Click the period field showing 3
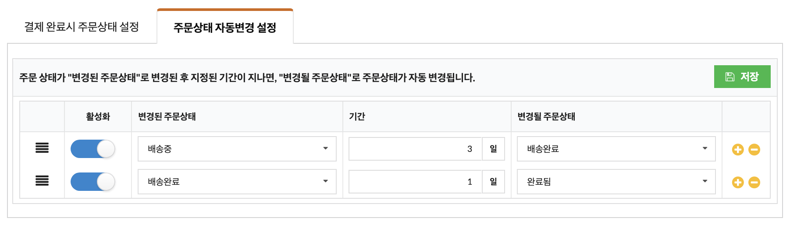The width and height of the screenshot is (790, 225). pyautogui.click(x=416, y=149)
